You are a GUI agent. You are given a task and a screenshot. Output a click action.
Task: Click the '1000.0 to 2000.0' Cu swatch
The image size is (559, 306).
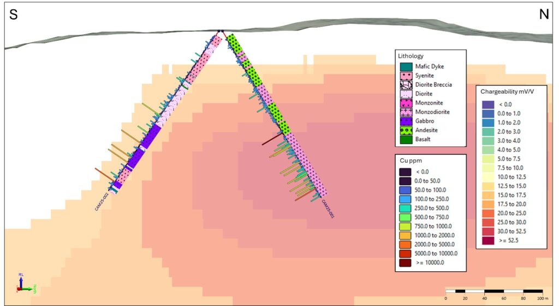(x=406, y=235)
